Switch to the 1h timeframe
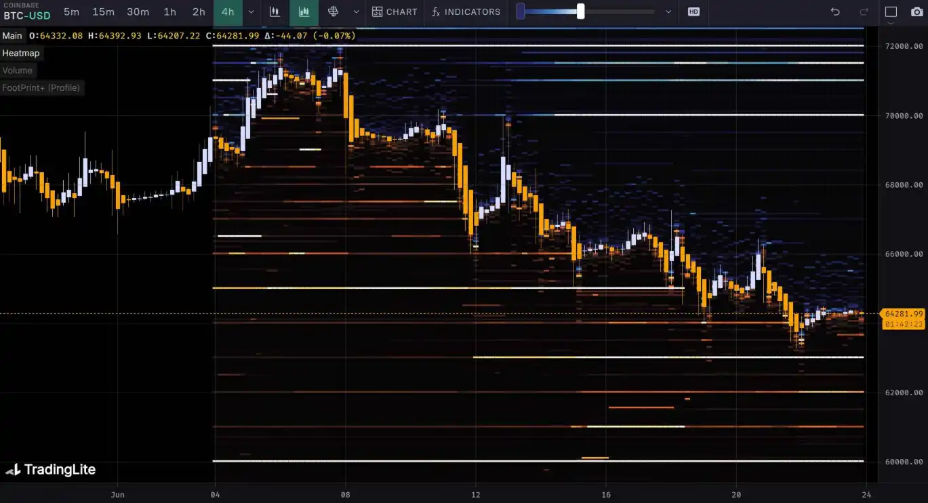The height and width of the screenshot is (503, 928). tap(169, 12)
